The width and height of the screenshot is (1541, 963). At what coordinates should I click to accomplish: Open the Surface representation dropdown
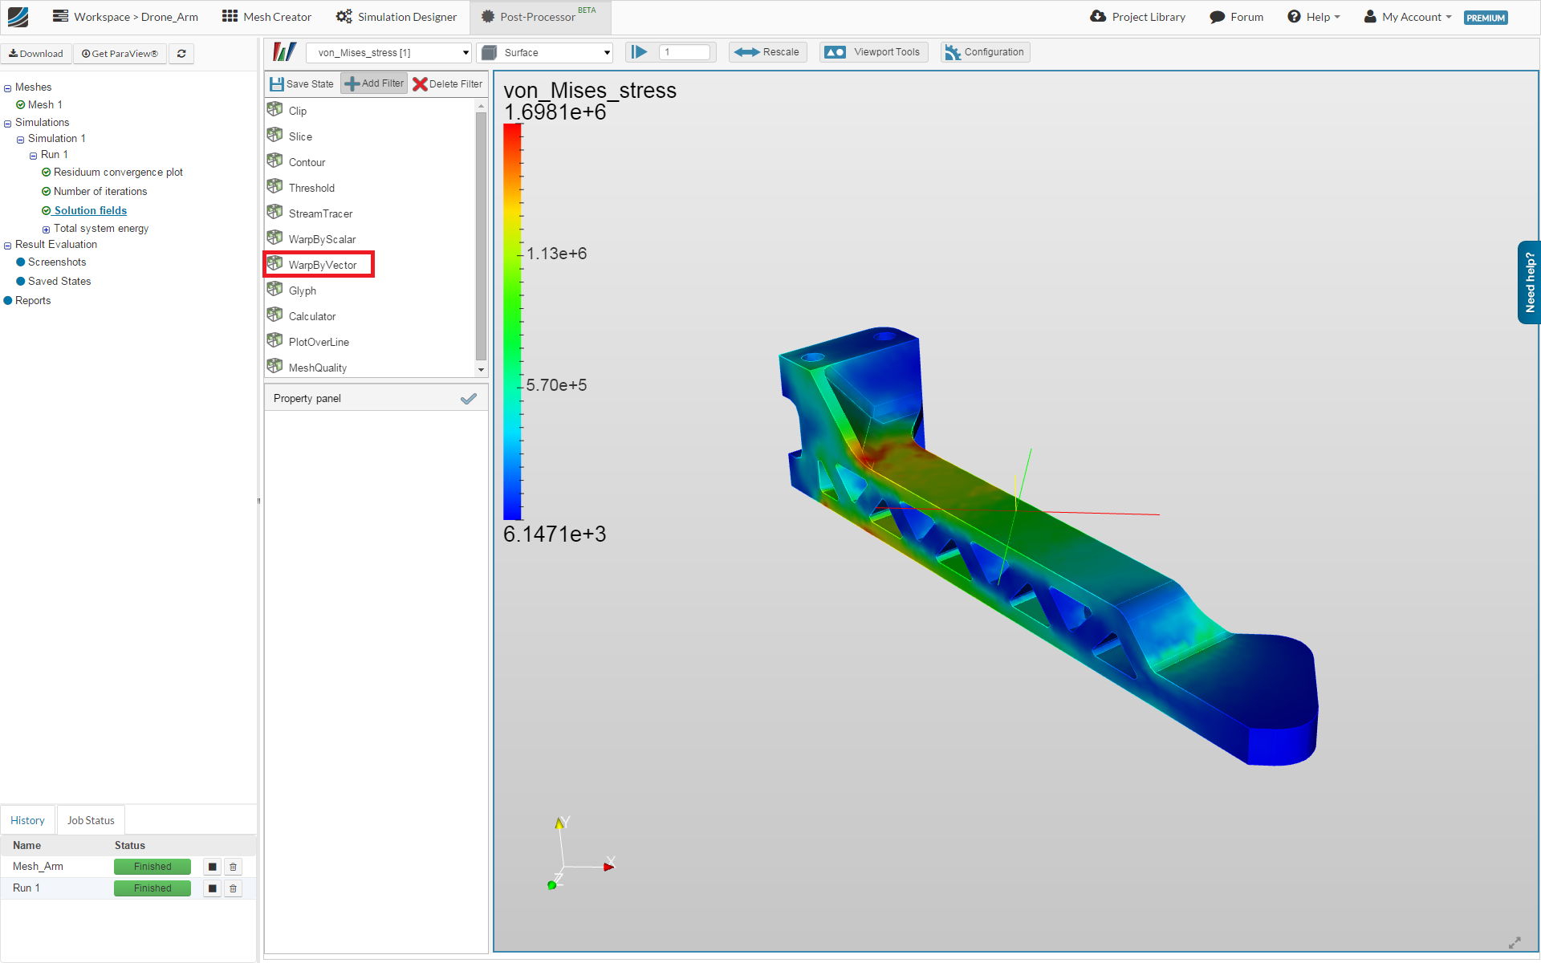click(546, 53)
